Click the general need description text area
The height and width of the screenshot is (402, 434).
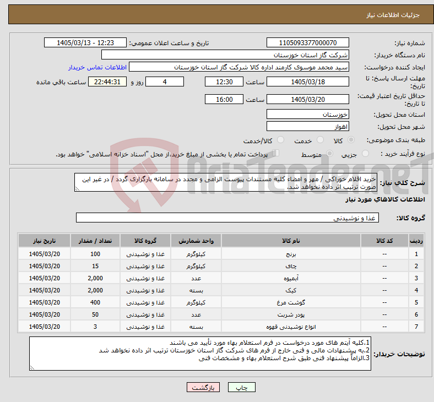[226, 182]
